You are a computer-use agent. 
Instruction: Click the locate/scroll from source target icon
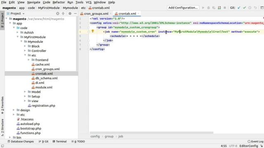pyautogui.click(x=58, y=14)
